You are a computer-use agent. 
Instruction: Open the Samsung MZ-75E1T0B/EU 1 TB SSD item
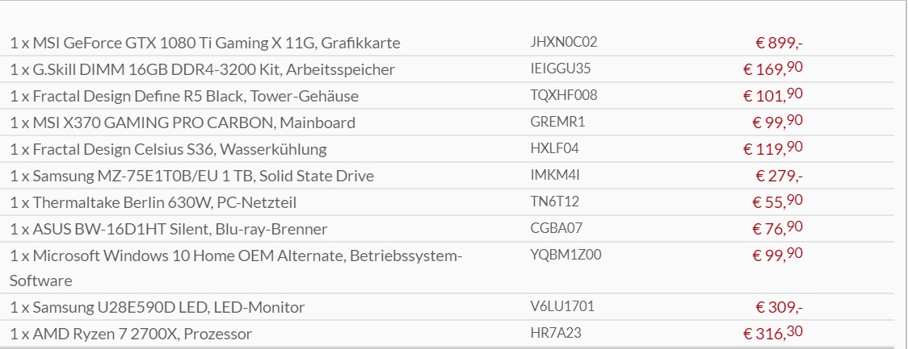click(191, 177)
